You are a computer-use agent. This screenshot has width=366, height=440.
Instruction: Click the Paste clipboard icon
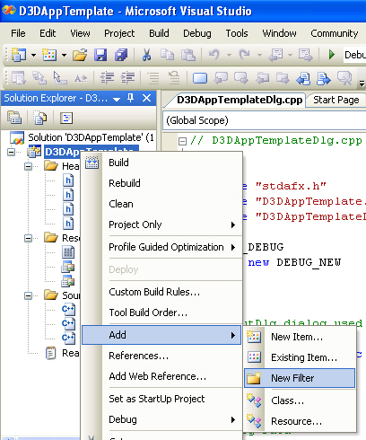point(188,55)
